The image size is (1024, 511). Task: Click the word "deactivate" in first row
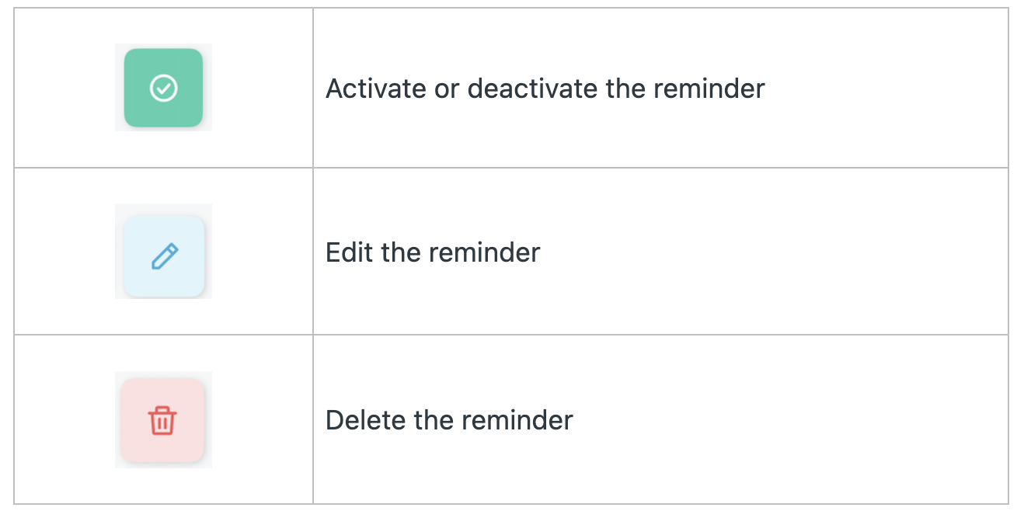tap(532, 89)
